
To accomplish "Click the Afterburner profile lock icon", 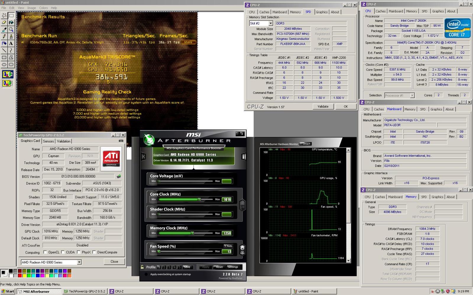I will tap(142, 267).
